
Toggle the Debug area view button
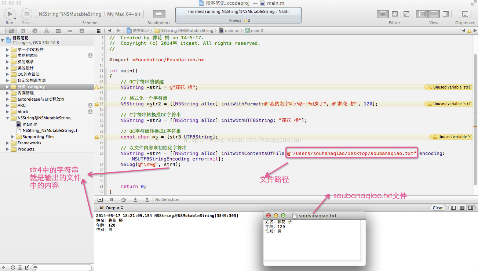pos(434,14)
